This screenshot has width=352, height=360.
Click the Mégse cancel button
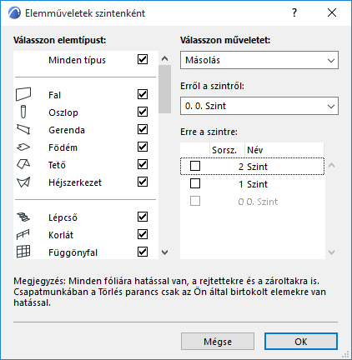(218, 342)
